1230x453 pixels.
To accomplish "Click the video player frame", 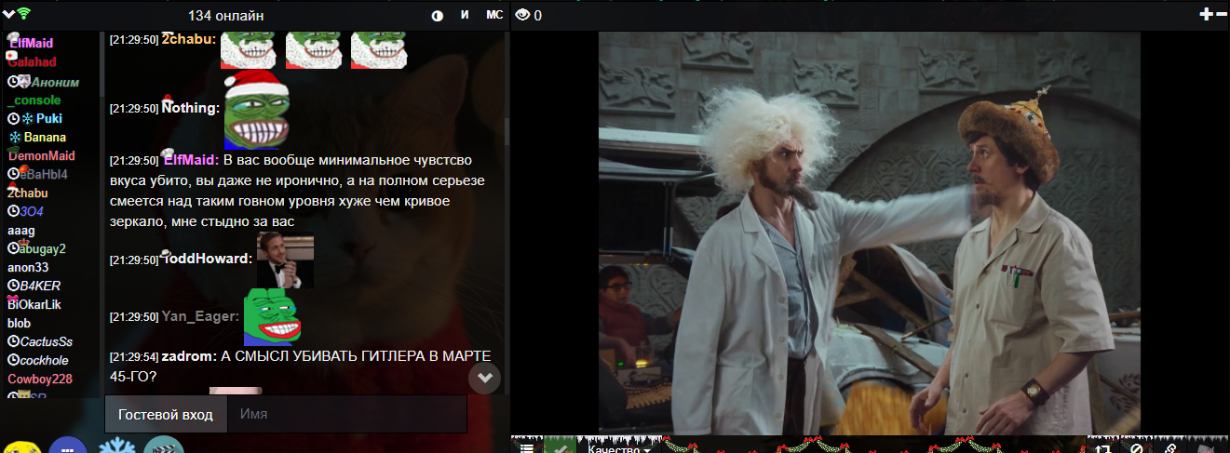I will pos(869,233).
